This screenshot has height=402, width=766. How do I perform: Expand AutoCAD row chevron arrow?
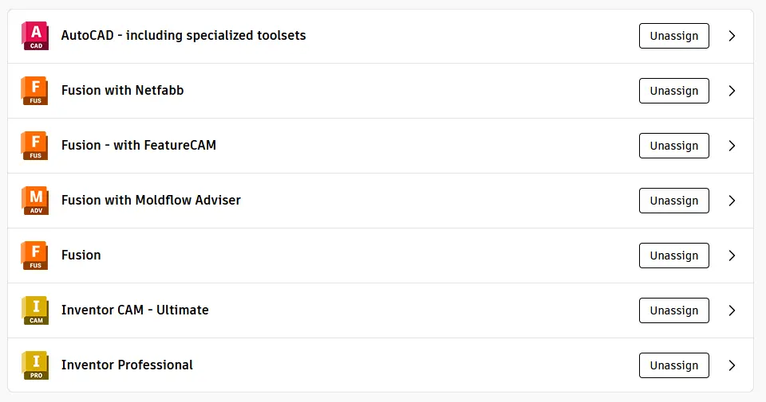[x=732, y=36]
